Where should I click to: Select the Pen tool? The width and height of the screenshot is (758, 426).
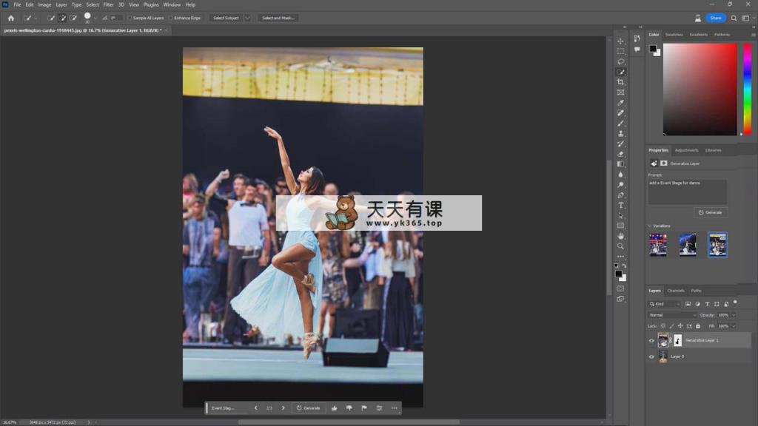click(x=621, y=195)
